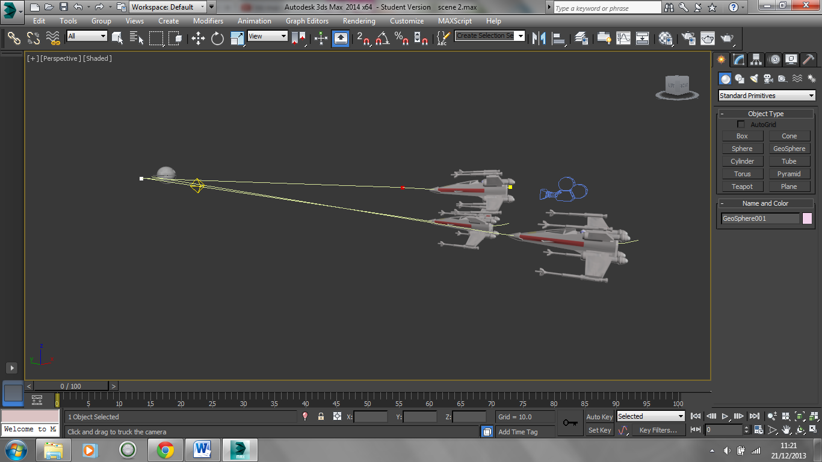Expand Standard Primitives category dropdown
Viewport: 822px width, 462px height.
point(767,96)
